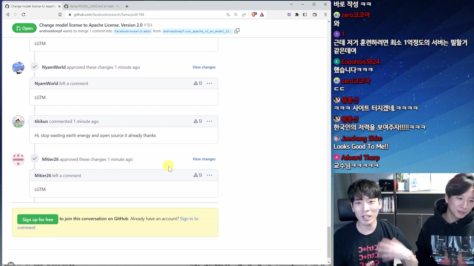The image size is (474, 266).
Task: Click tikikun's comment text about earth energy
Action: tap(95, 135)
